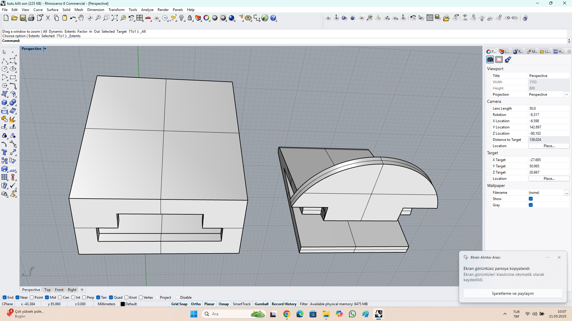Image resolution: width=572 pixels, height=321 pixels.
Task: Enable the Point osnap checkbox
Action: (x=32, y=298)
